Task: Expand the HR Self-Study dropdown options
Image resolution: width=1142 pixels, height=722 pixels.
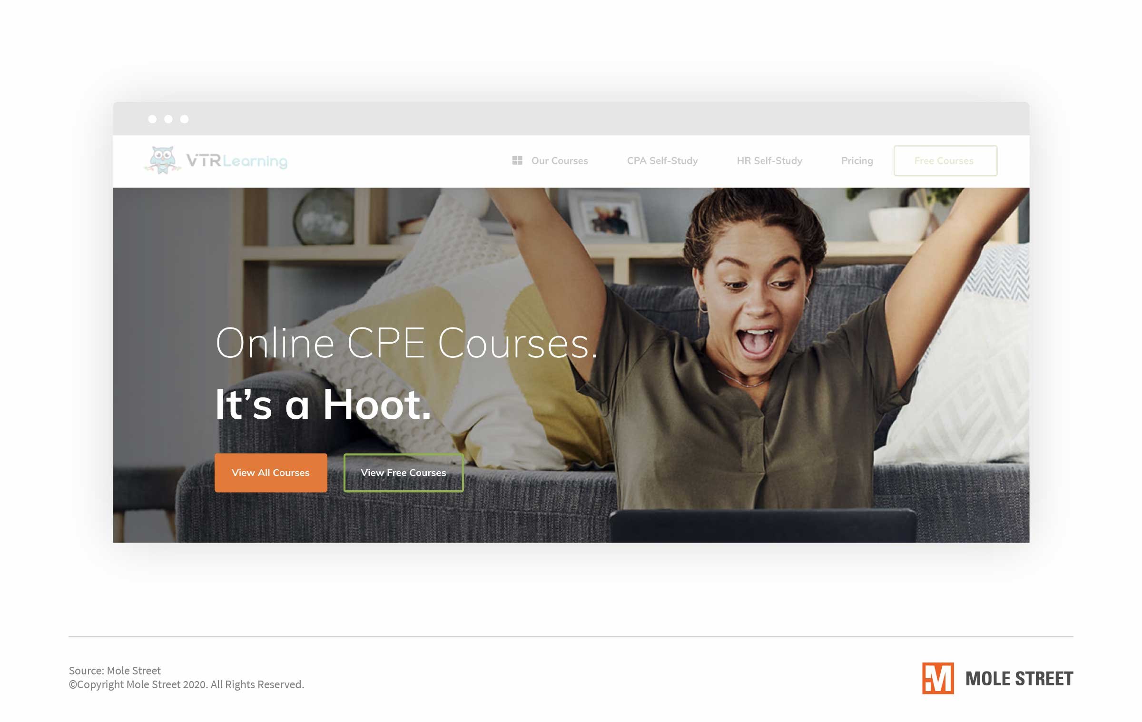Action: tap(768, 160)
